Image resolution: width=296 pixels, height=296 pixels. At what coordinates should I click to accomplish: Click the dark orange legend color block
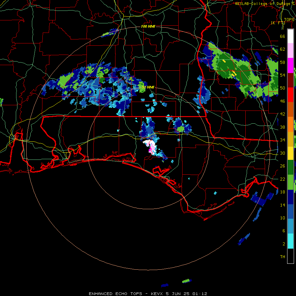[x=290, y=109]
